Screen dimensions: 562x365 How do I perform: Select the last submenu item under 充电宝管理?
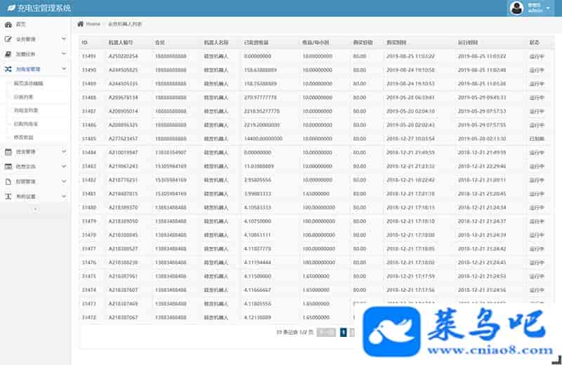[24, 138]
